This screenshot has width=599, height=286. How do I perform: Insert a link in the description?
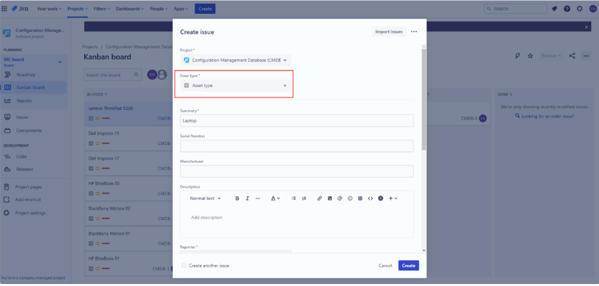(x=319, y=198)
